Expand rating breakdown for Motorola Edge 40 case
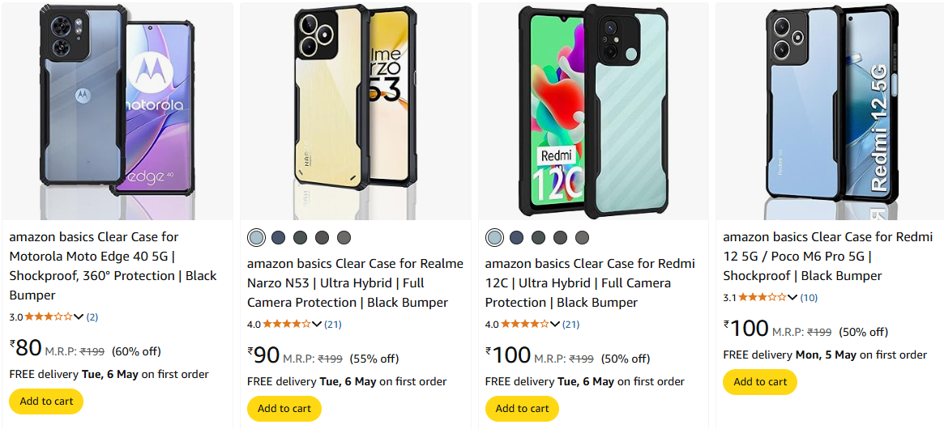The height and width of the screenshot is (429, 944). click(79, 316)
